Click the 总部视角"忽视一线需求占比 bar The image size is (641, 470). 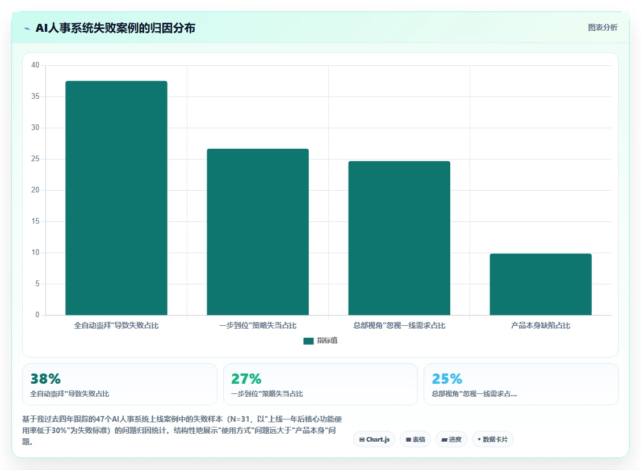click(399, 238)
